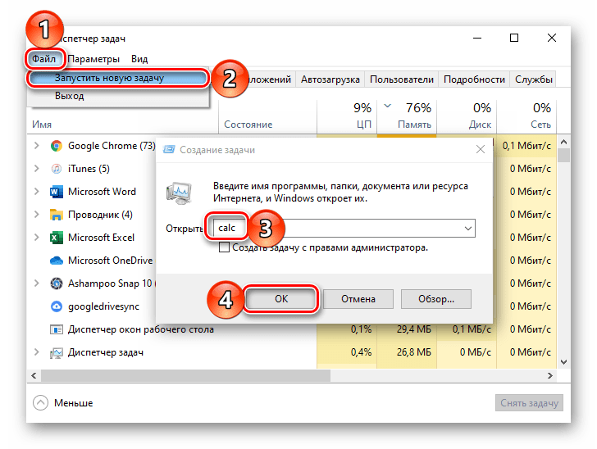
Task: Switch to the Службы tab
Action: [533, 79]
